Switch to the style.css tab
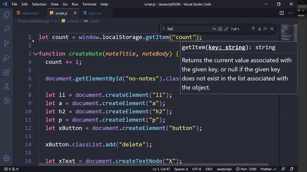Screen dimensions: 307x172 95,13
